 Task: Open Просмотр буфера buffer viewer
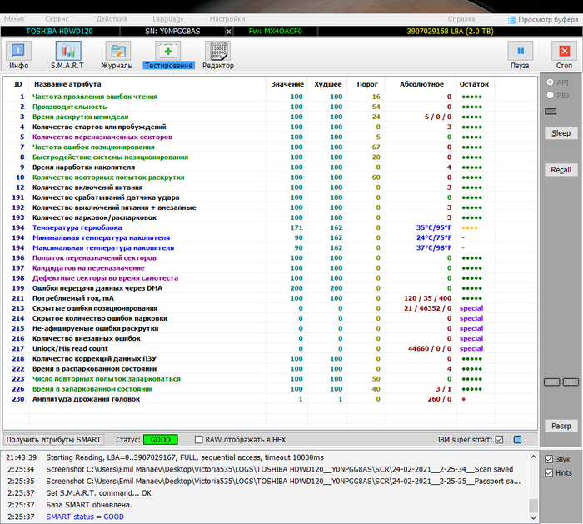541,19
